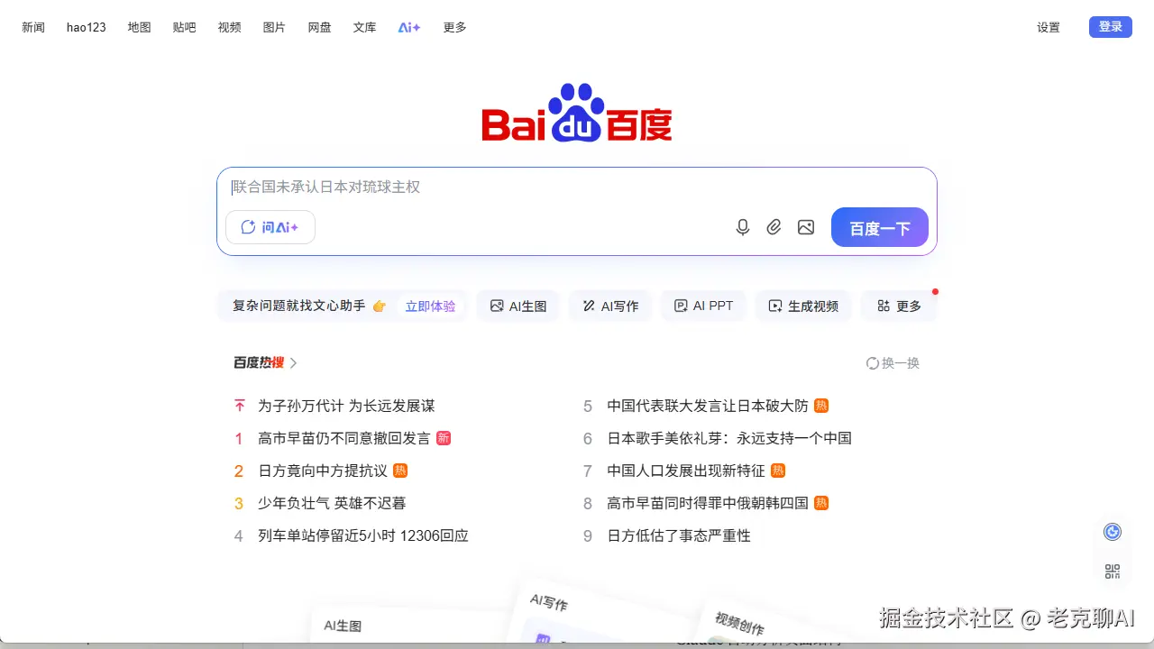Screen dimensions: 1154x649
Task: Click the blue circular assistant icon
Action: (x=1113, y=532)
